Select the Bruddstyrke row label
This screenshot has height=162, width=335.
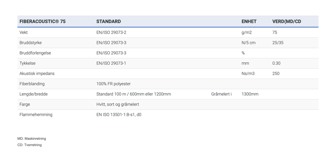click(30, 43)
